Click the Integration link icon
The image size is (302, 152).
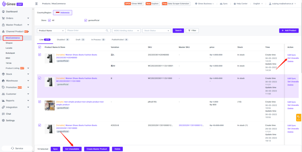3,107
